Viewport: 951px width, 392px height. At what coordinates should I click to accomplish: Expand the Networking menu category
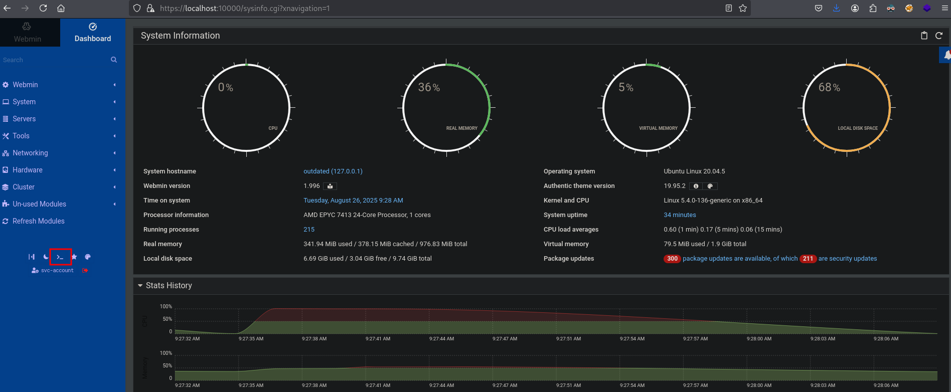tap(30, 153)
